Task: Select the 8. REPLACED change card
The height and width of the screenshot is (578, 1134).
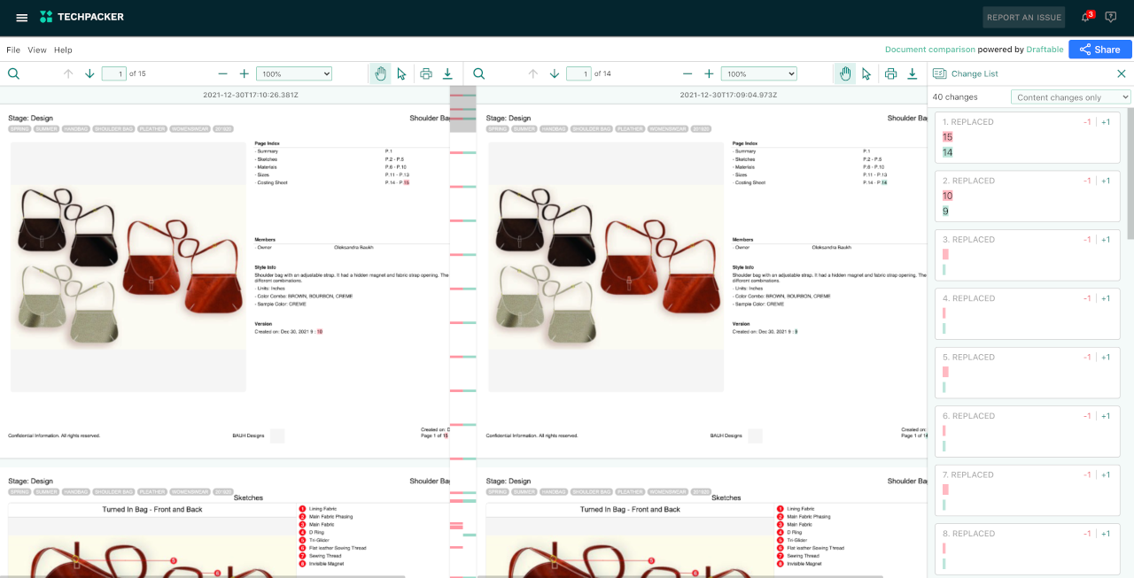Action: coord(1028,549)
